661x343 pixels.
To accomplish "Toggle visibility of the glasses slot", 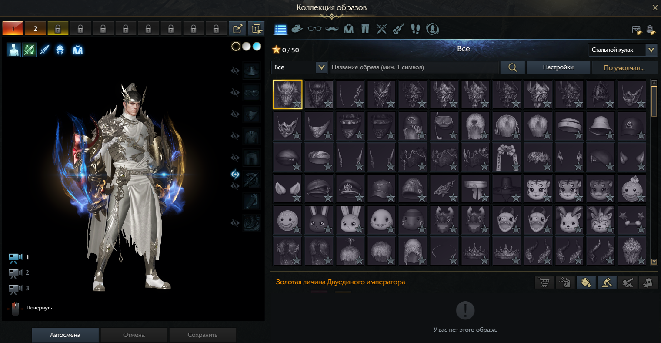I will click(235, 92).
